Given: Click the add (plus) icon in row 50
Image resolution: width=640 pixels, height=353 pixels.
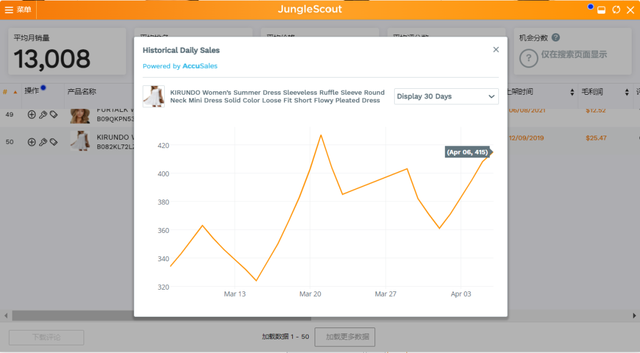Looking at the screenshot, I should (31, 142).
